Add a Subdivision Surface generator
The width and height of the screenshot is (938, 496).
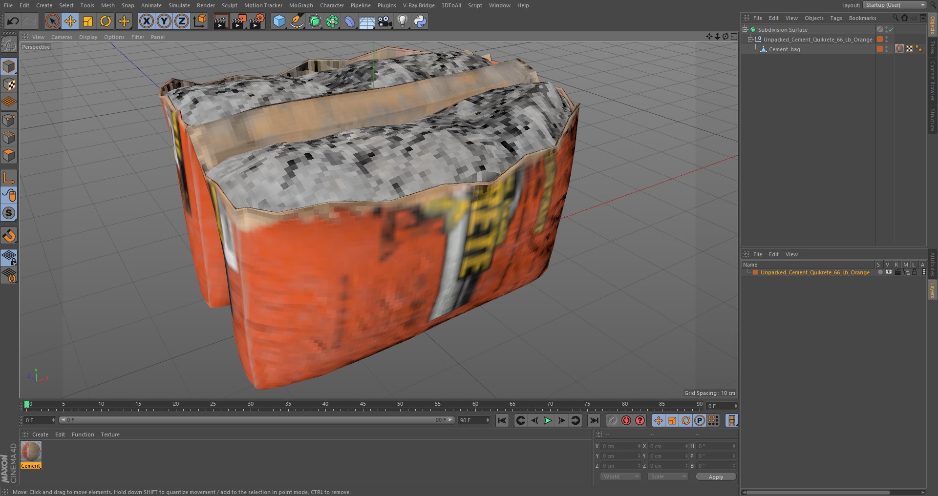[315, 21]
